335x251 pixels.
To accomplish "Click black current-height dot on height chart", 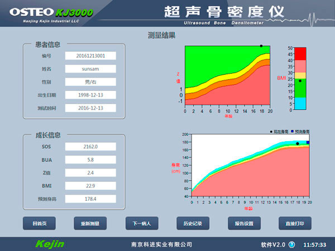I will [298, 144].
